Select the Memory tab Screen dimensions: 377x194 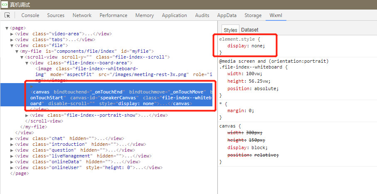click(x=145, y=15)
